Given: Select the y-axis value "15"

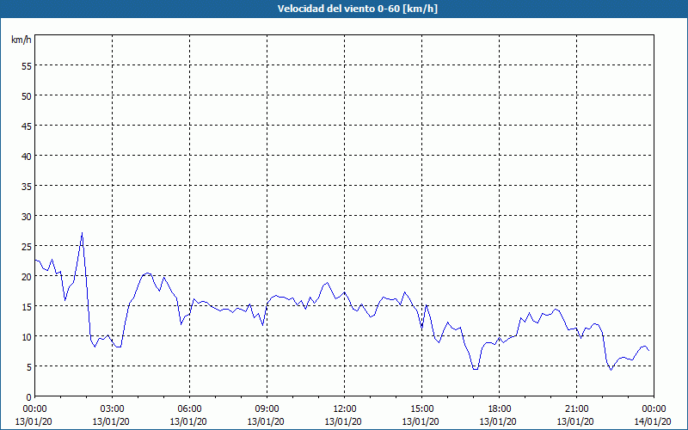Looking at the screenshot, I should coord(27,307).
